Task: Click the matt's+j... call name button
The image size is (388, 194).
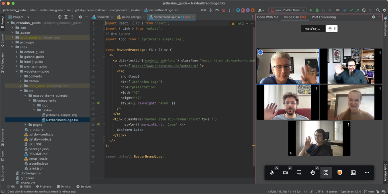Action: tap(313, 29)
